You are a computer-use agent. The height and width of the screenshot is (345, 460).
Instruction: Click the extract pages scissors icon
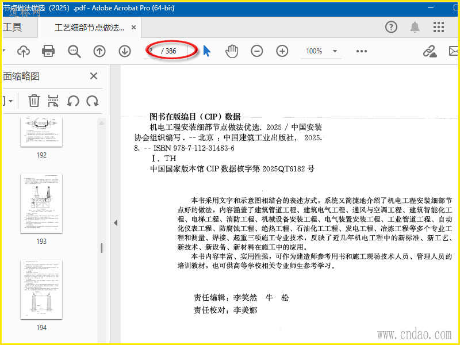(x=53, y=101)
